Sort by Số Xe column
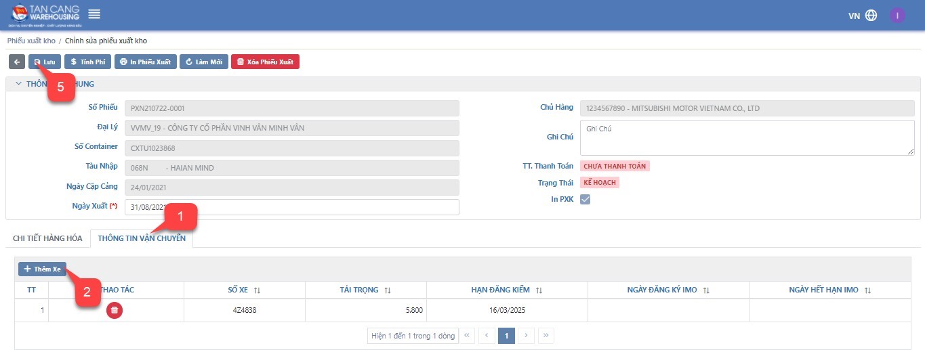This screenshot has height=350, width=925. 257,290
